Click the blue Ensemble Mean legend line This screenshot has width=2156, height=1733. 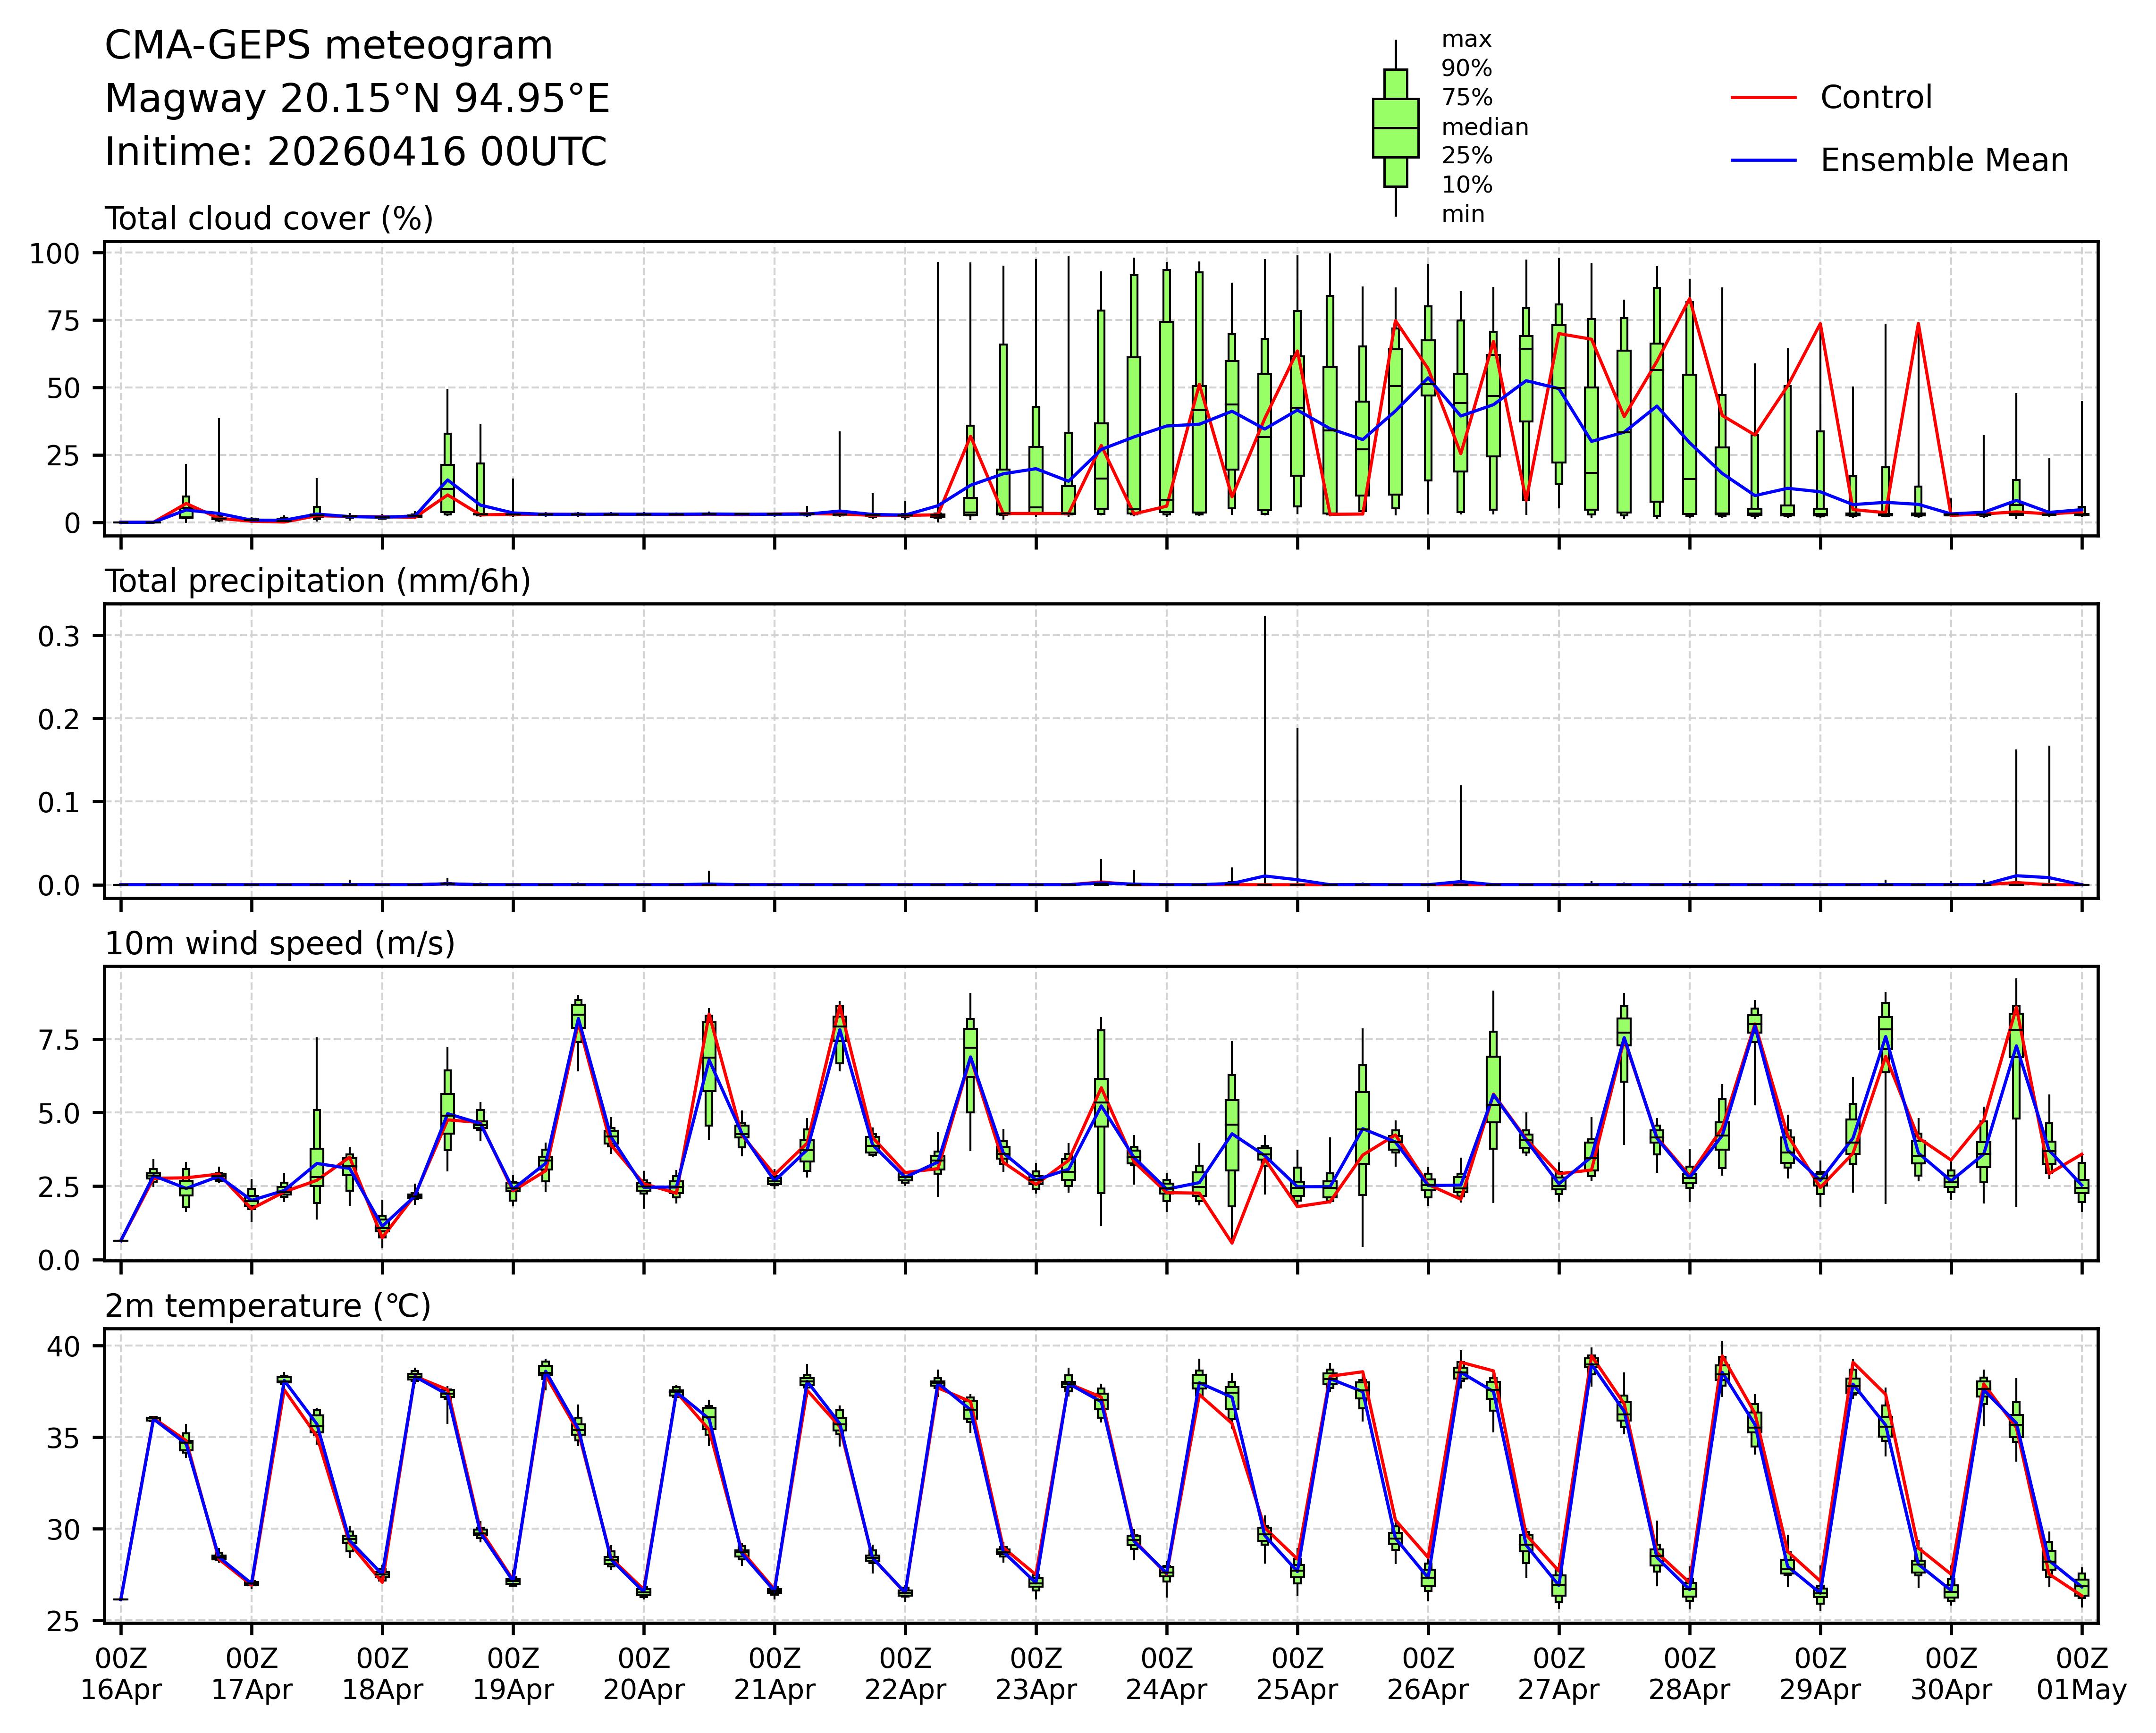coord(1764,160)
